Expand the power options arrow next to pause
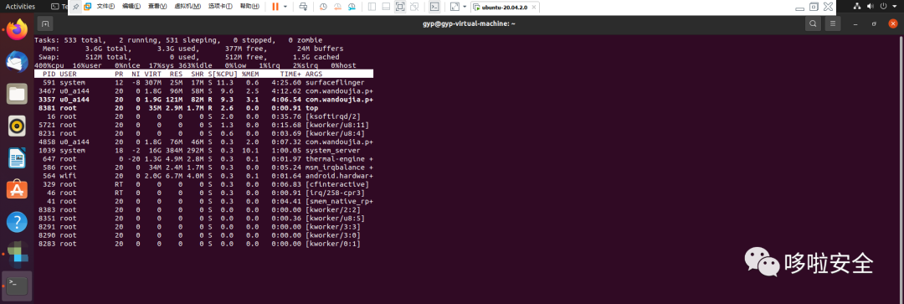This screenshot has width=904, height=304. tap(285, 7)
